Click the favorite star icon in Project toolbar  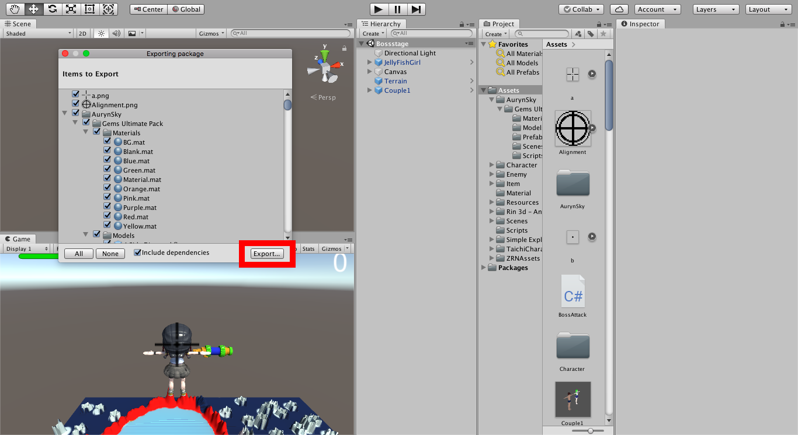pos(603,34)
